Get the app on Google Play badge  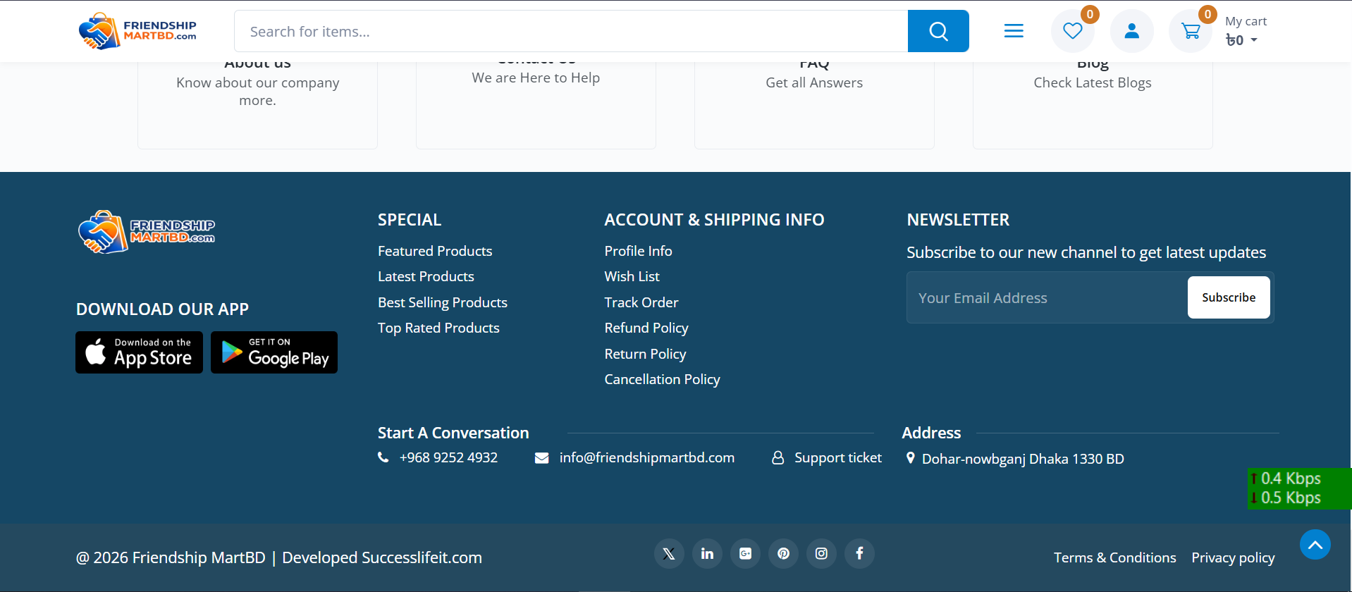tap(274, 352)
